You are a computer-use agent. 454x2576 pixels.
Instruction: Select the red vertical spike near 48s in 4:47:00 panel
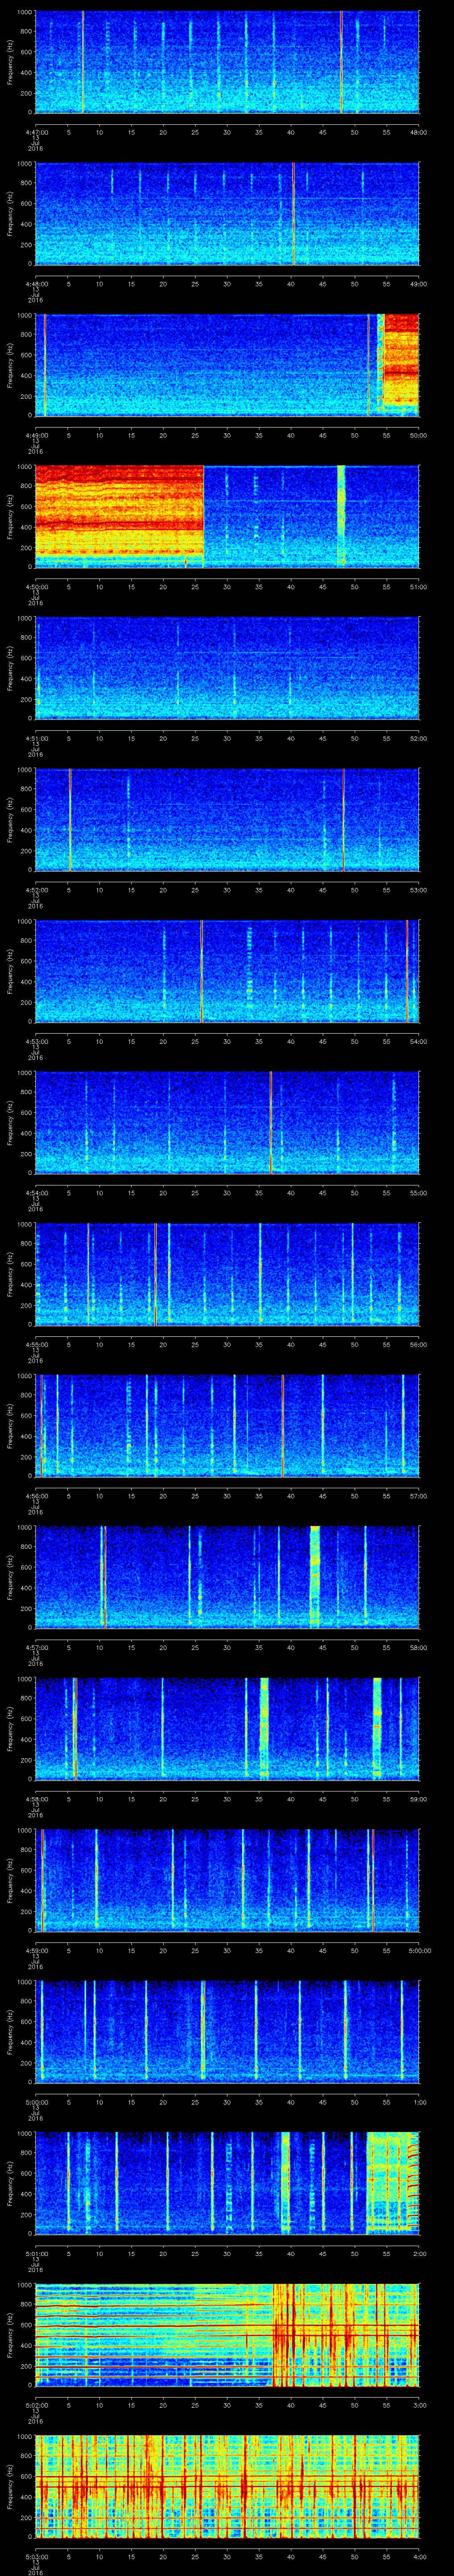(341, 62)
